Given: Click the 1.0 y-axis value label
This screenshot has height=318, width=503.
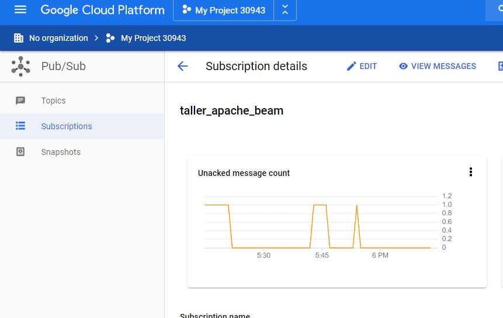Looking at the screenshot, I should (447, 205).
